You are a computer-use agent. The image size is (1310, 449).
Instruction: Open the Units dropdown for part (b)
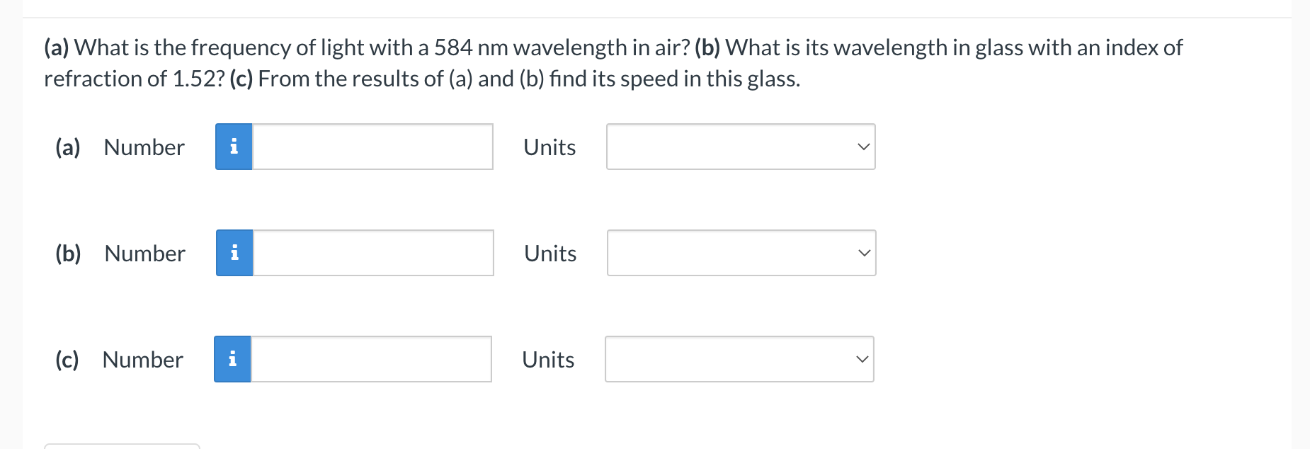pos(740,253)
